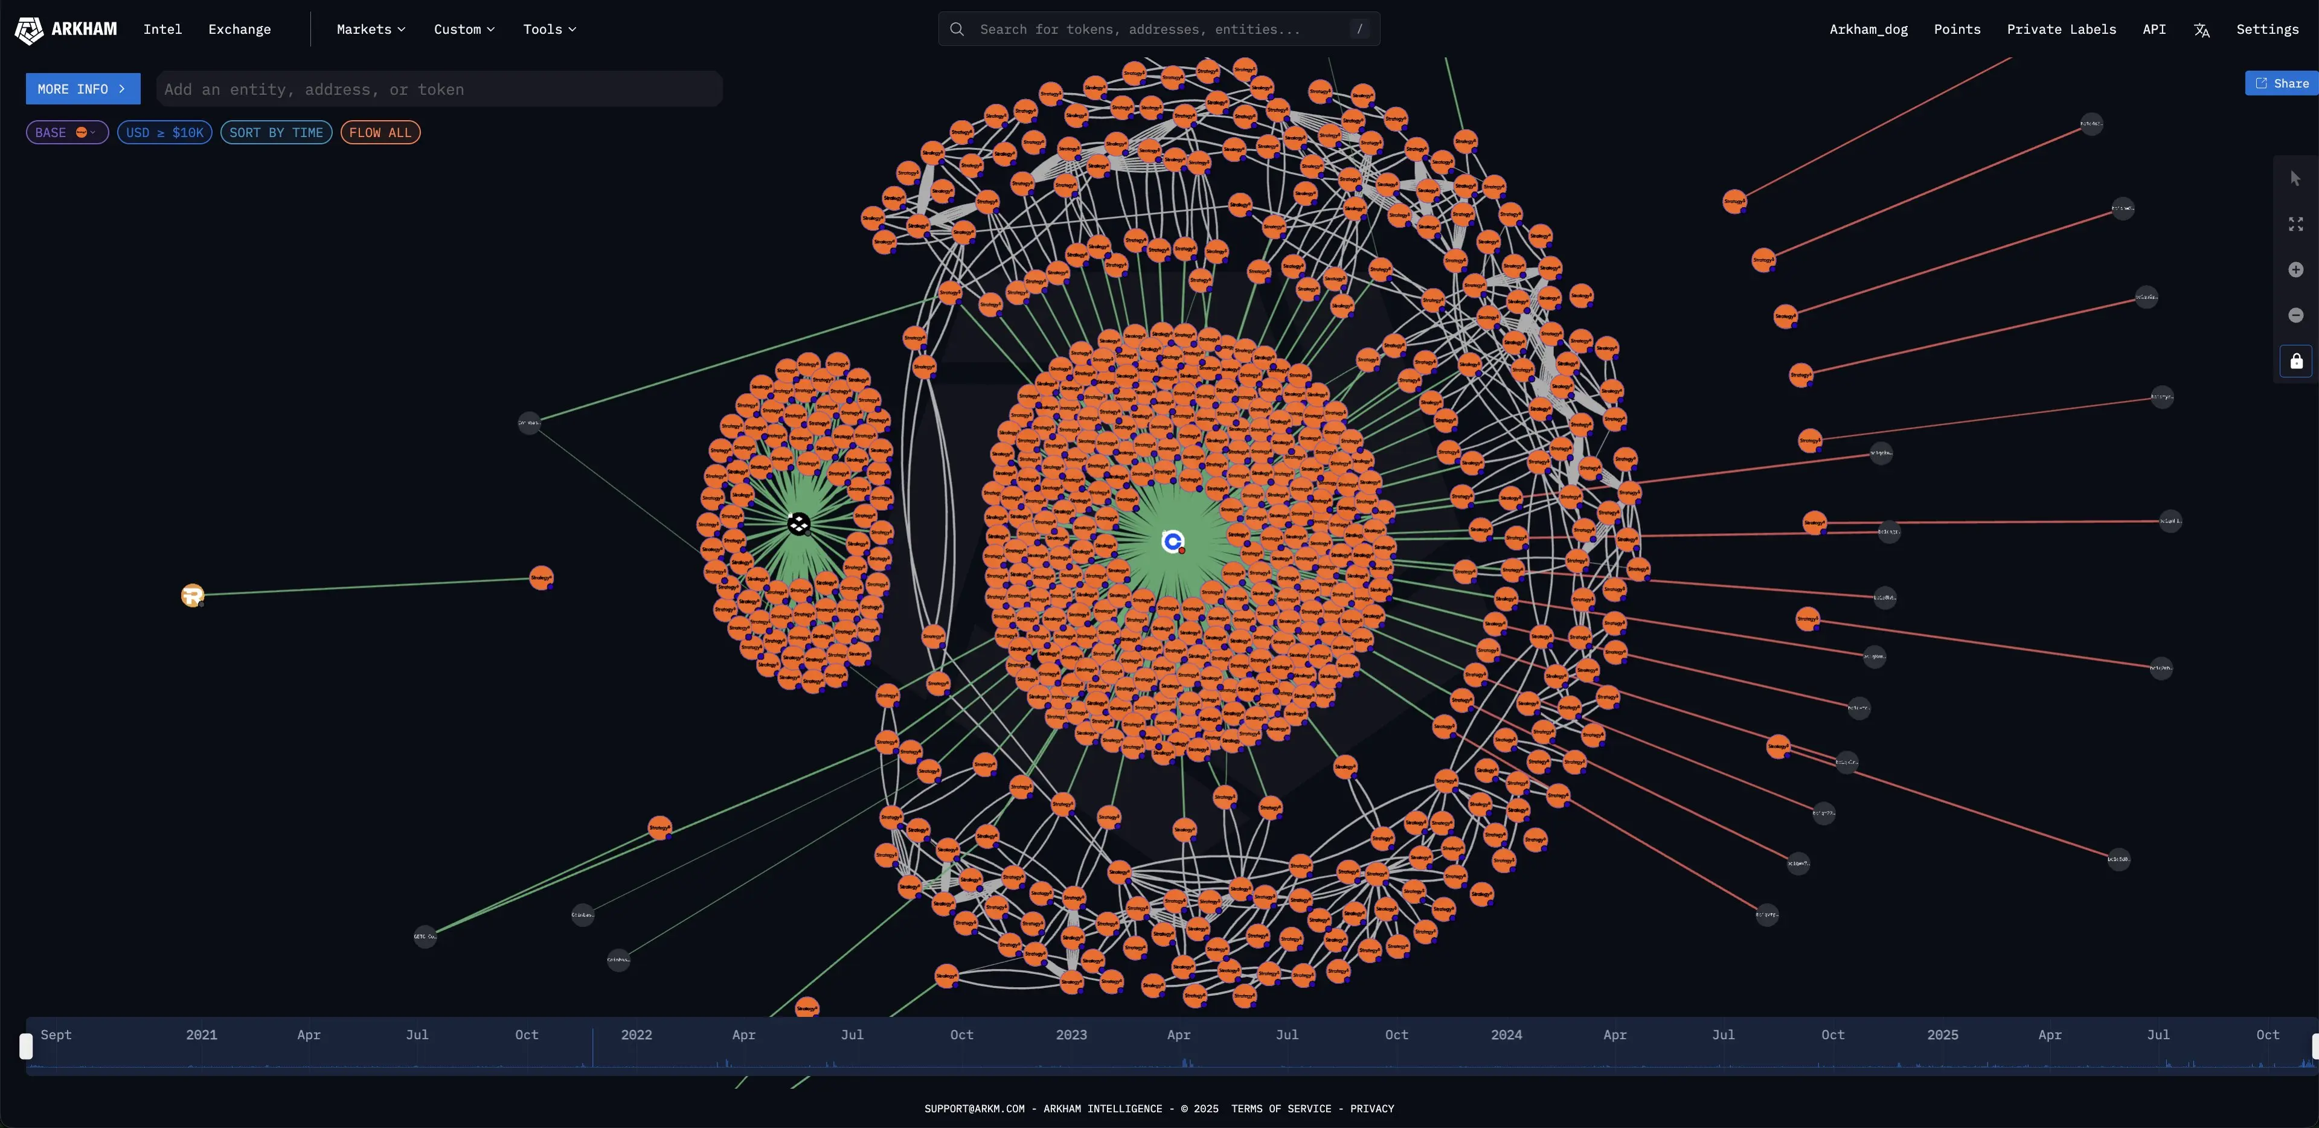This screenshot has width=2319, height=1128.
Task: Open the Tools dropdown menu
Action: click(549, 30)
